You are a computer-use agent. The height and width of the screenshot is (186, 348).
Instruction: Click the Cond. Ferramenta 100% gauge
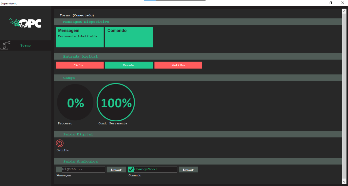coord(116,102)
